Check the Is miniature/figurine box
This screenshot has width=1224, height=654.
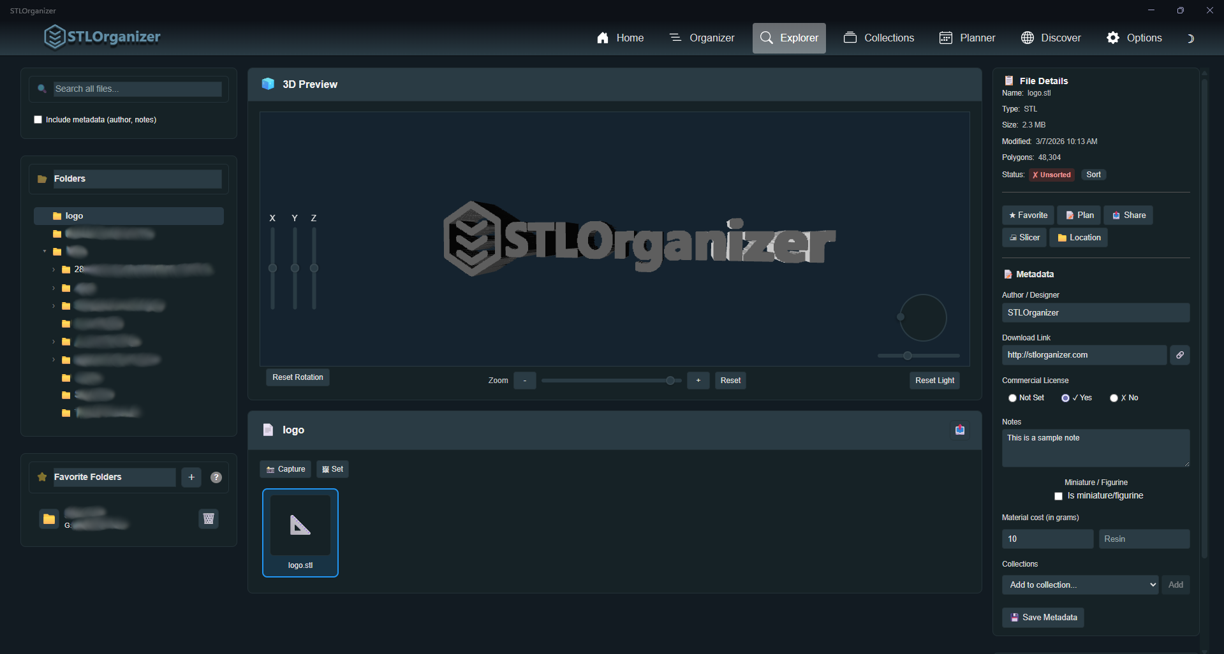(x=1058, y=496)
